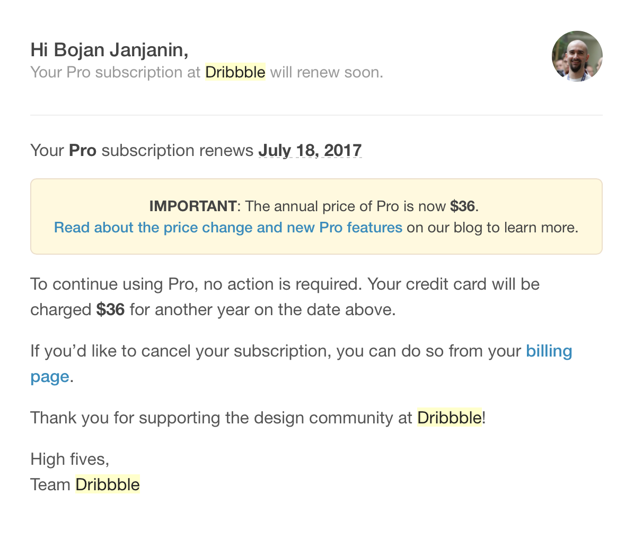Click the bold $36 charge amount in paragraph
634x538 pixels.
point(110,310)
